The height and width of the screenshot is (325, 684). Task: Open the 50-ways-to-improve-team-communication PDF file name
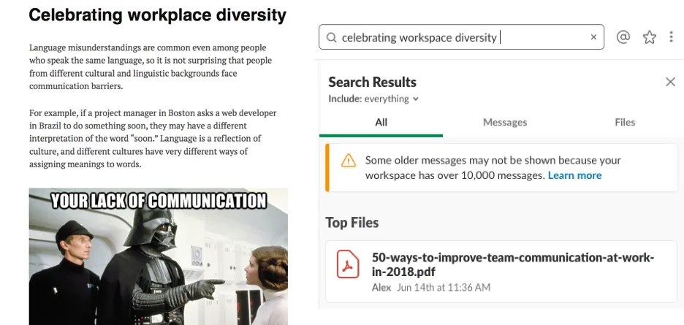tap(512, 264)
